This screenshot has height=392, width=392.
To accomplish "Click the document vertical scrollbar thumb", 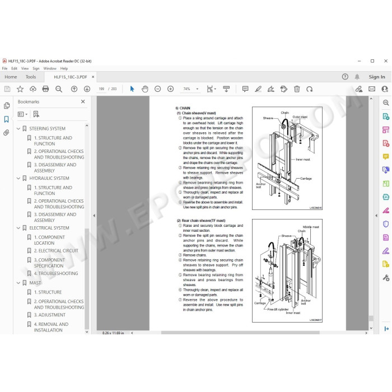I will [371, 318].
